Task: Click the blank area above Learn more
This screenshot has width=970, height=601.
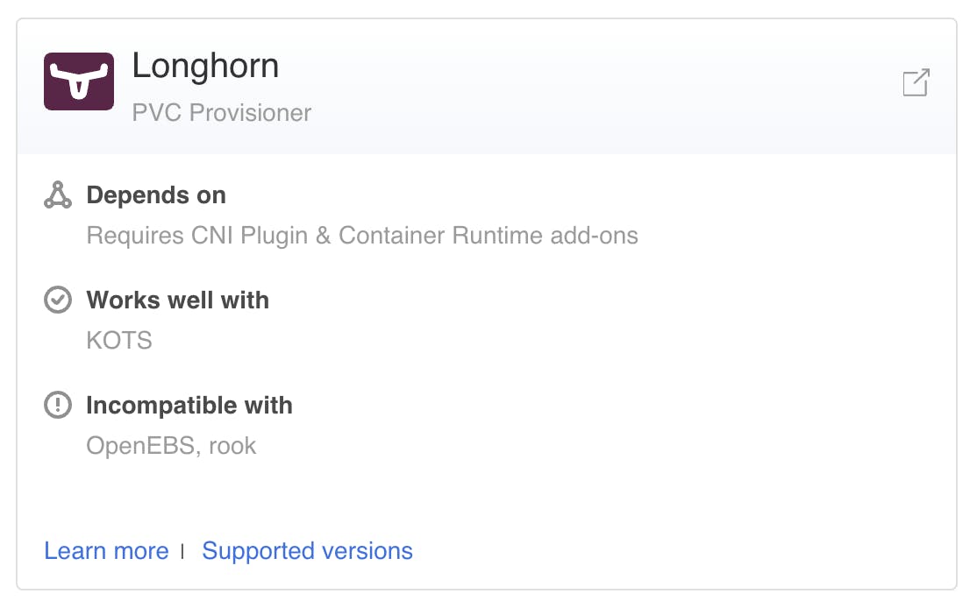Action: tap(487, 499)
